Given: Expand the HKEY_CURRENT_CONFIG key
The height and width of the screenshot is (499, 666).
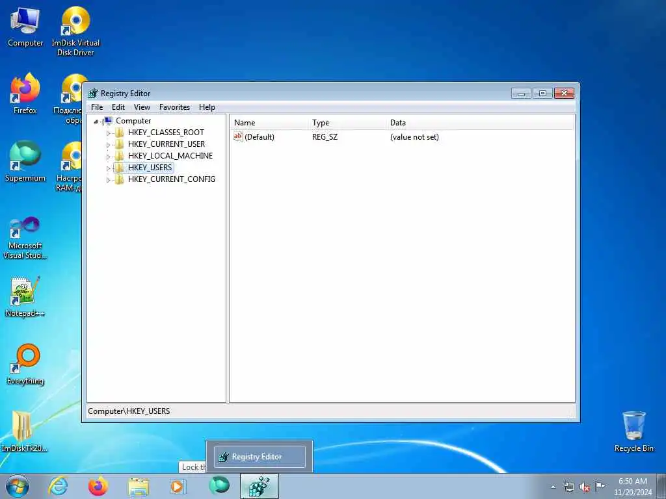Looking at the screenshot, I should (108, 180).
